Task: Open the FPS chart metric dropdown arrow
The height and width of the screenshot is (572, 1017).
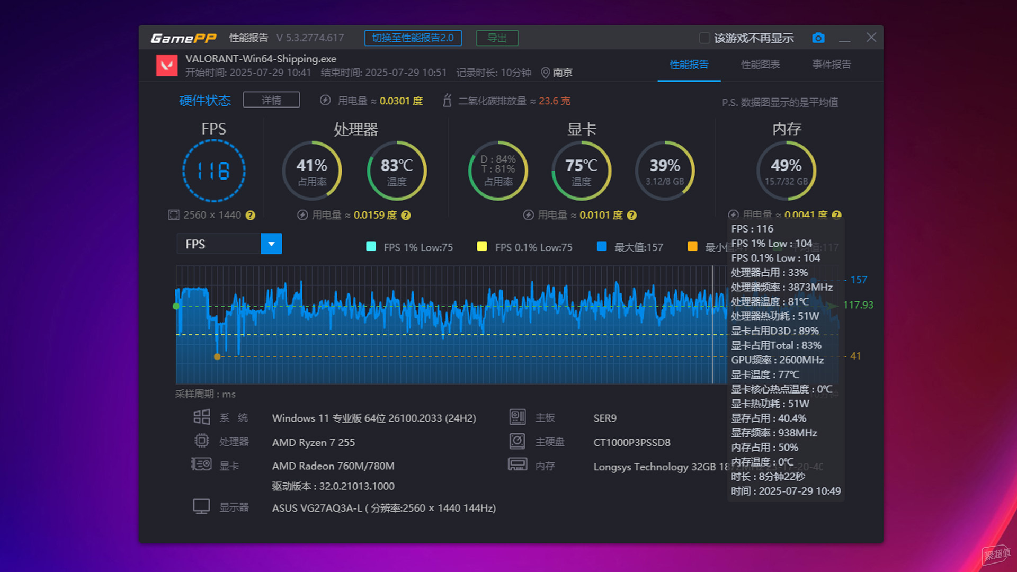Action: point(271,244)
